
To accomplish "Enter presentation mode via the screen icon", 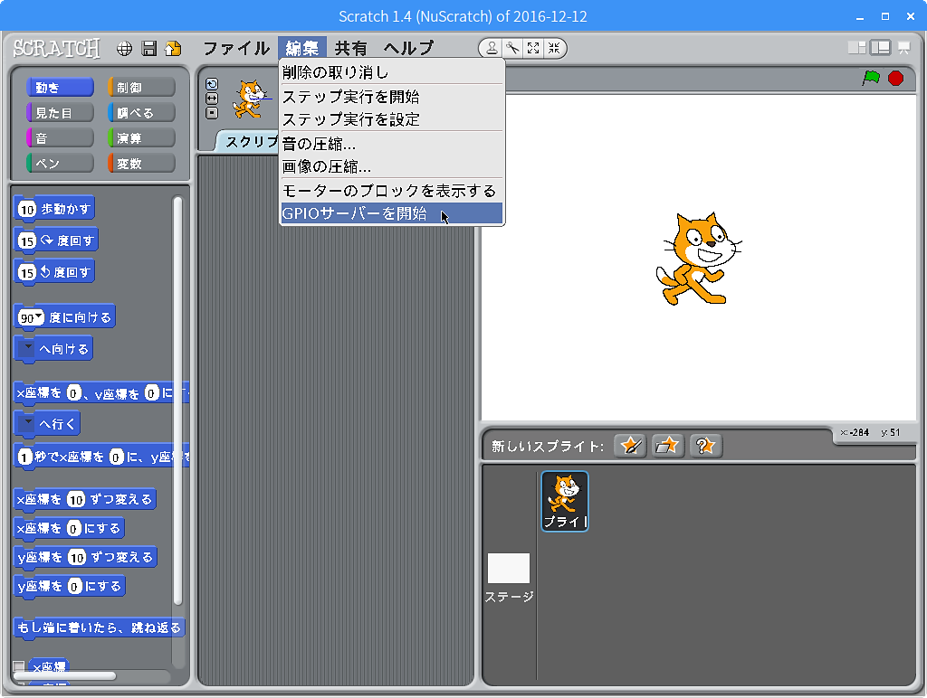I will pyautogui.click(x=904, y=48).
